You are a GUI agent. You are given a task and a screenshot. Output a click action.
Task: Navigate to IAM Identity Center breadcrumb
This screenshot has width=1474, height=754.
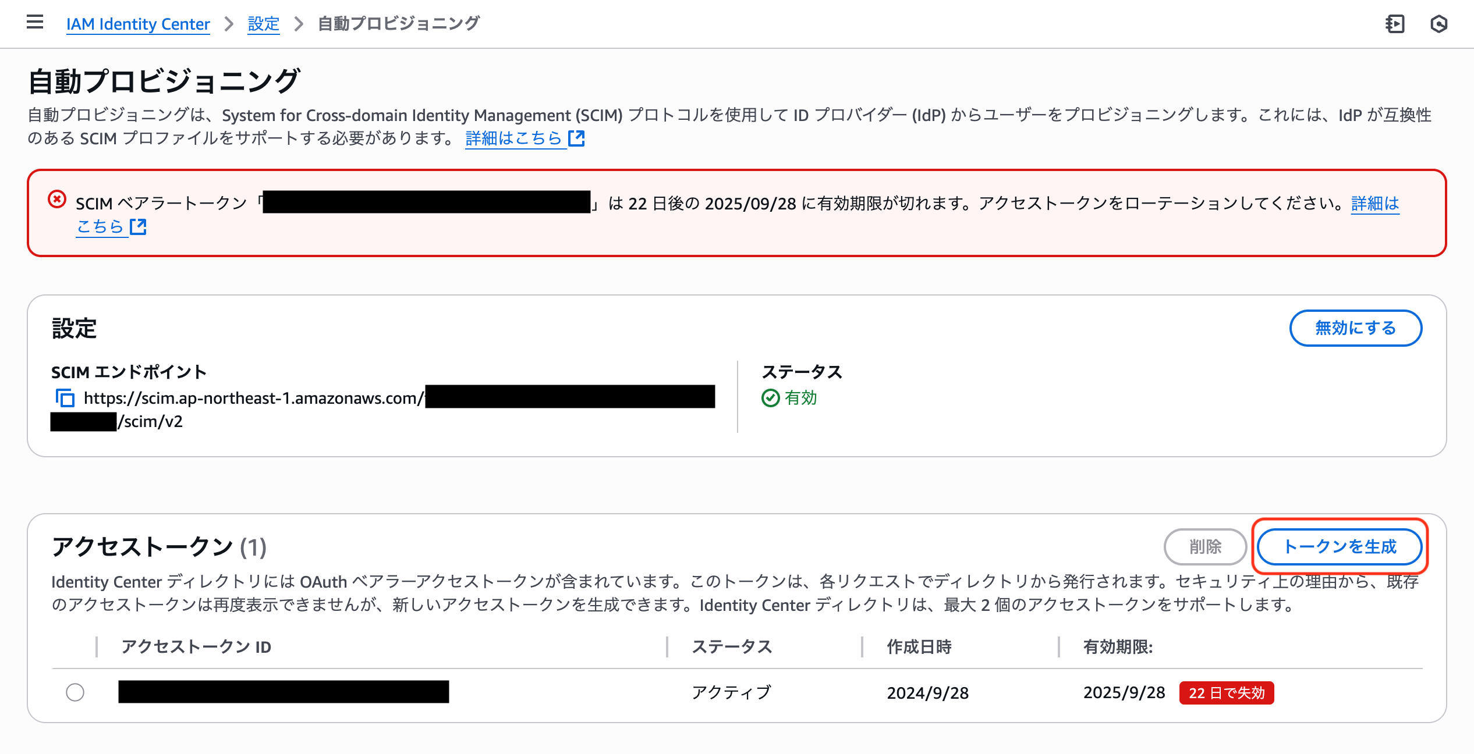[x=138, y=24]
